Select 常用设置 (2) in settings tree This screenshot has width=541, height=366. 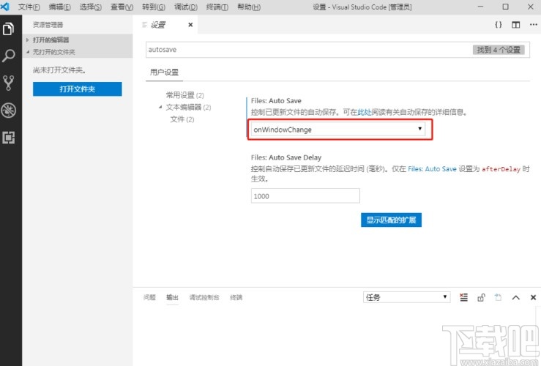[x=185, y=95]
